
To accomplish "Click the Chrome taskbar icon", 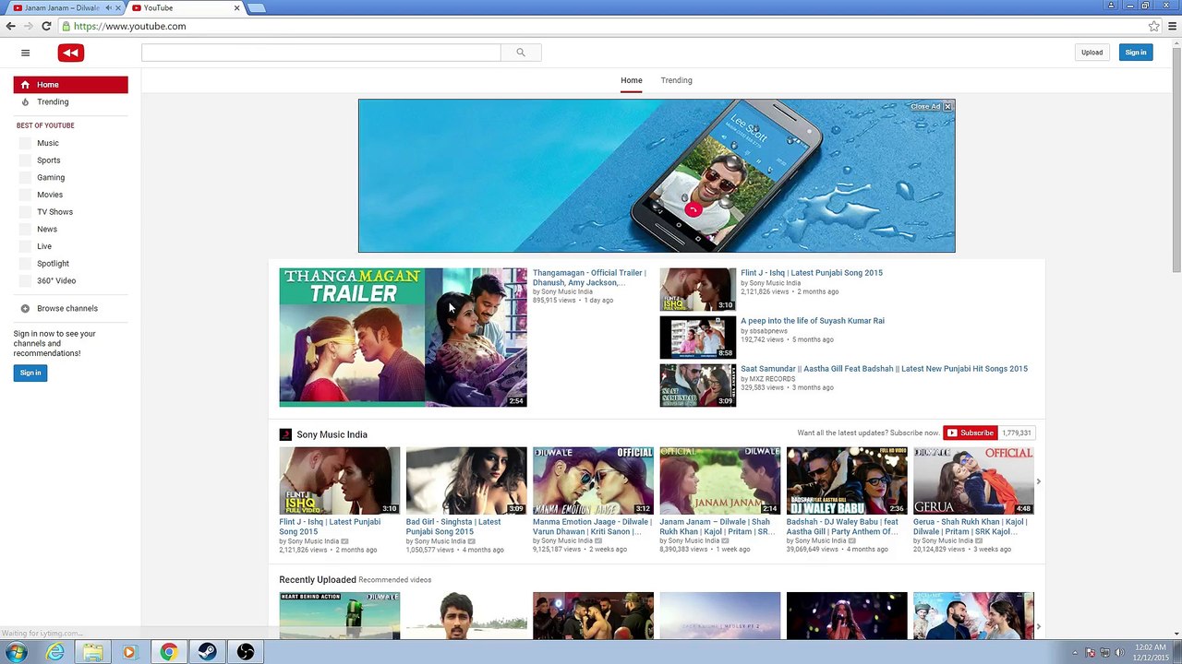I will [168, 652].
